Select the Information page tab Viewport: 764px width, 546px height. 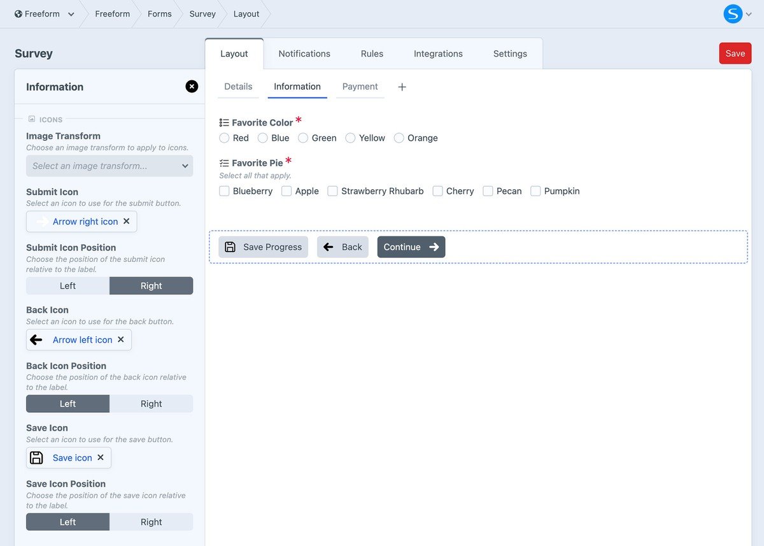click(x=297, y=87)
